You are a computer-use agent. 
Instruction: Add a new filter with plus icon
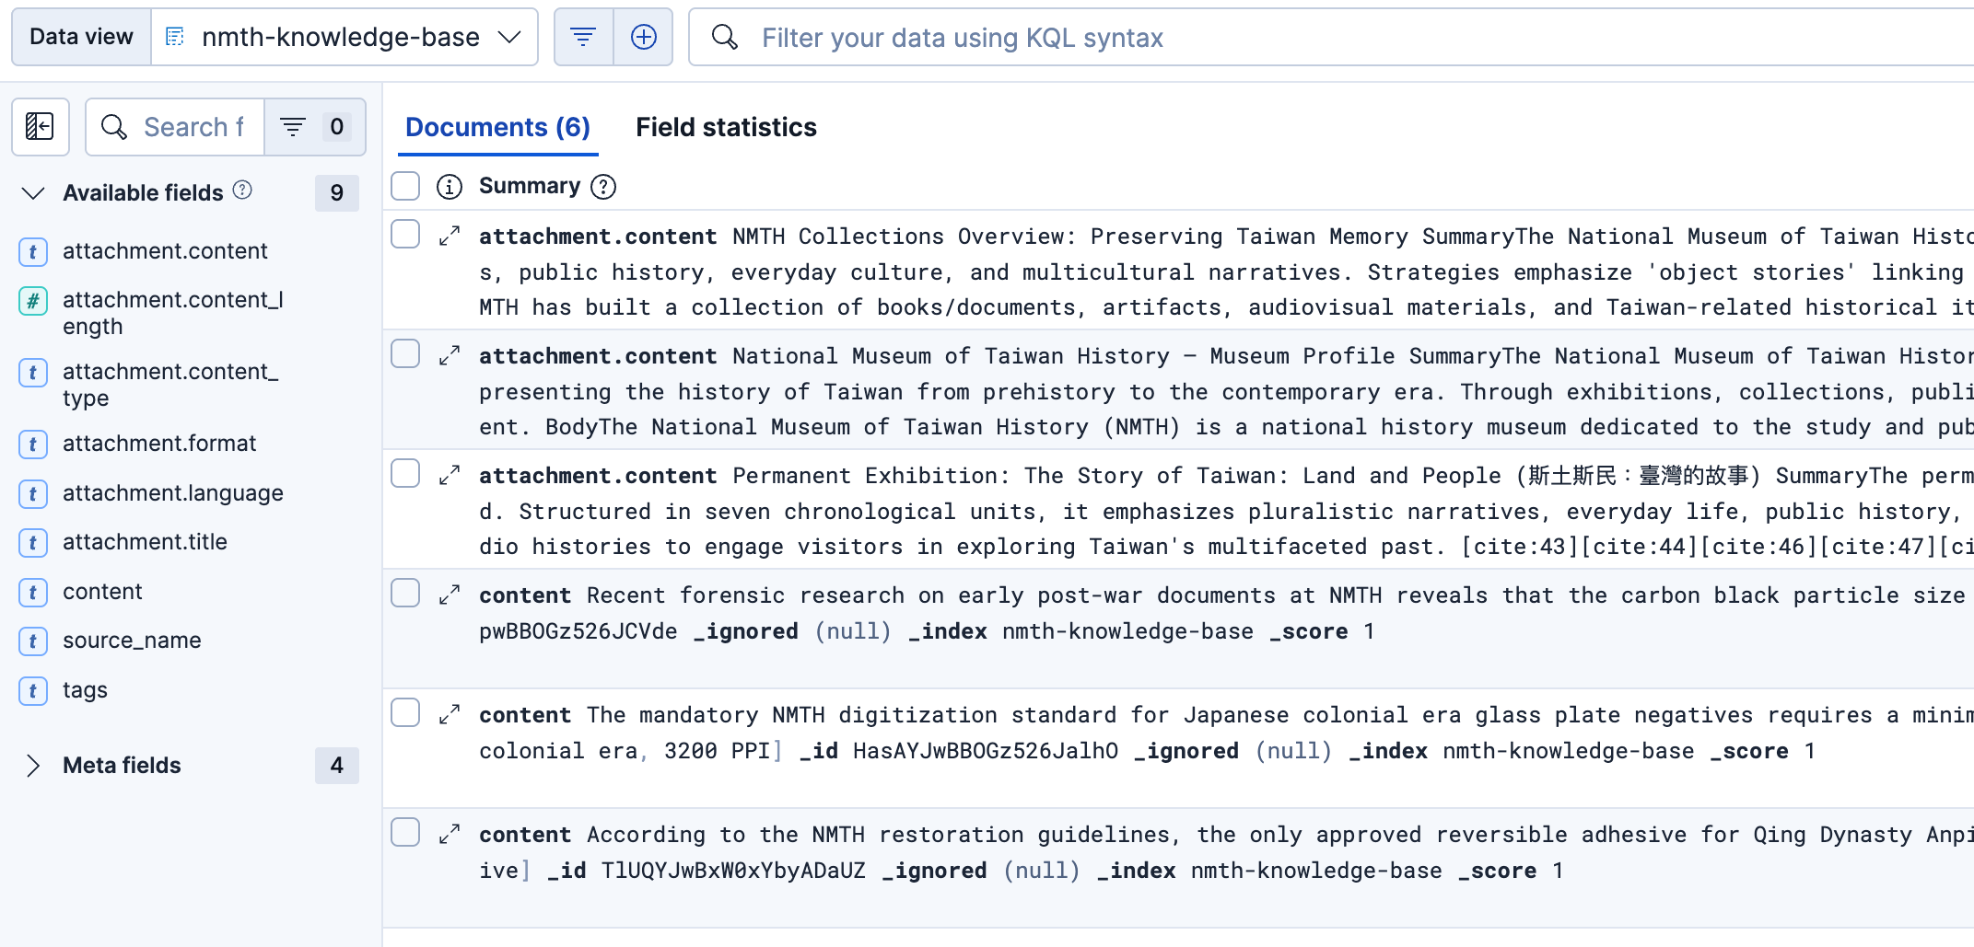coord(643,37)
